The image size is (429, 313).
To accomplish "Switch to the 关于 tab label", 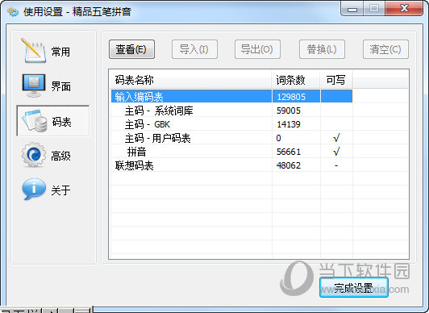I will click(60, 190).
